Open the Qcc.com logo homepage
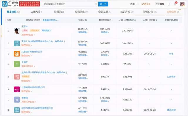The image size is (188, 116). [x=10, y=4]
